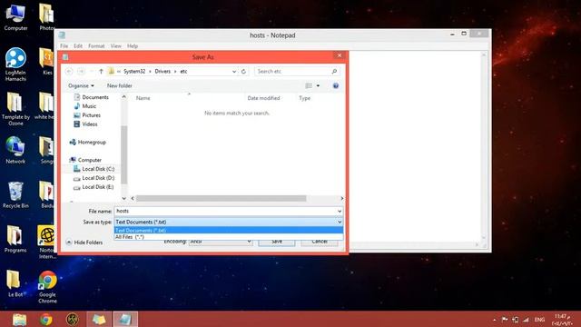Open Computer desktop icon
The height and width of the screenshot is (327, 581).
15,17
